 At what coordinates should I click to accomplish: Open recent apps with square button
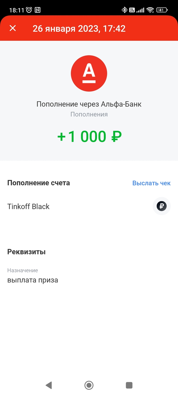(129, 385)
